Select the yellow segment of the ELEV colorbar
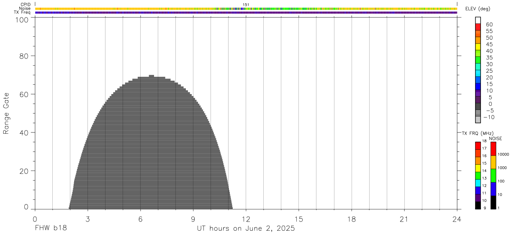This screenshot has height=237, width=514. 478,47
